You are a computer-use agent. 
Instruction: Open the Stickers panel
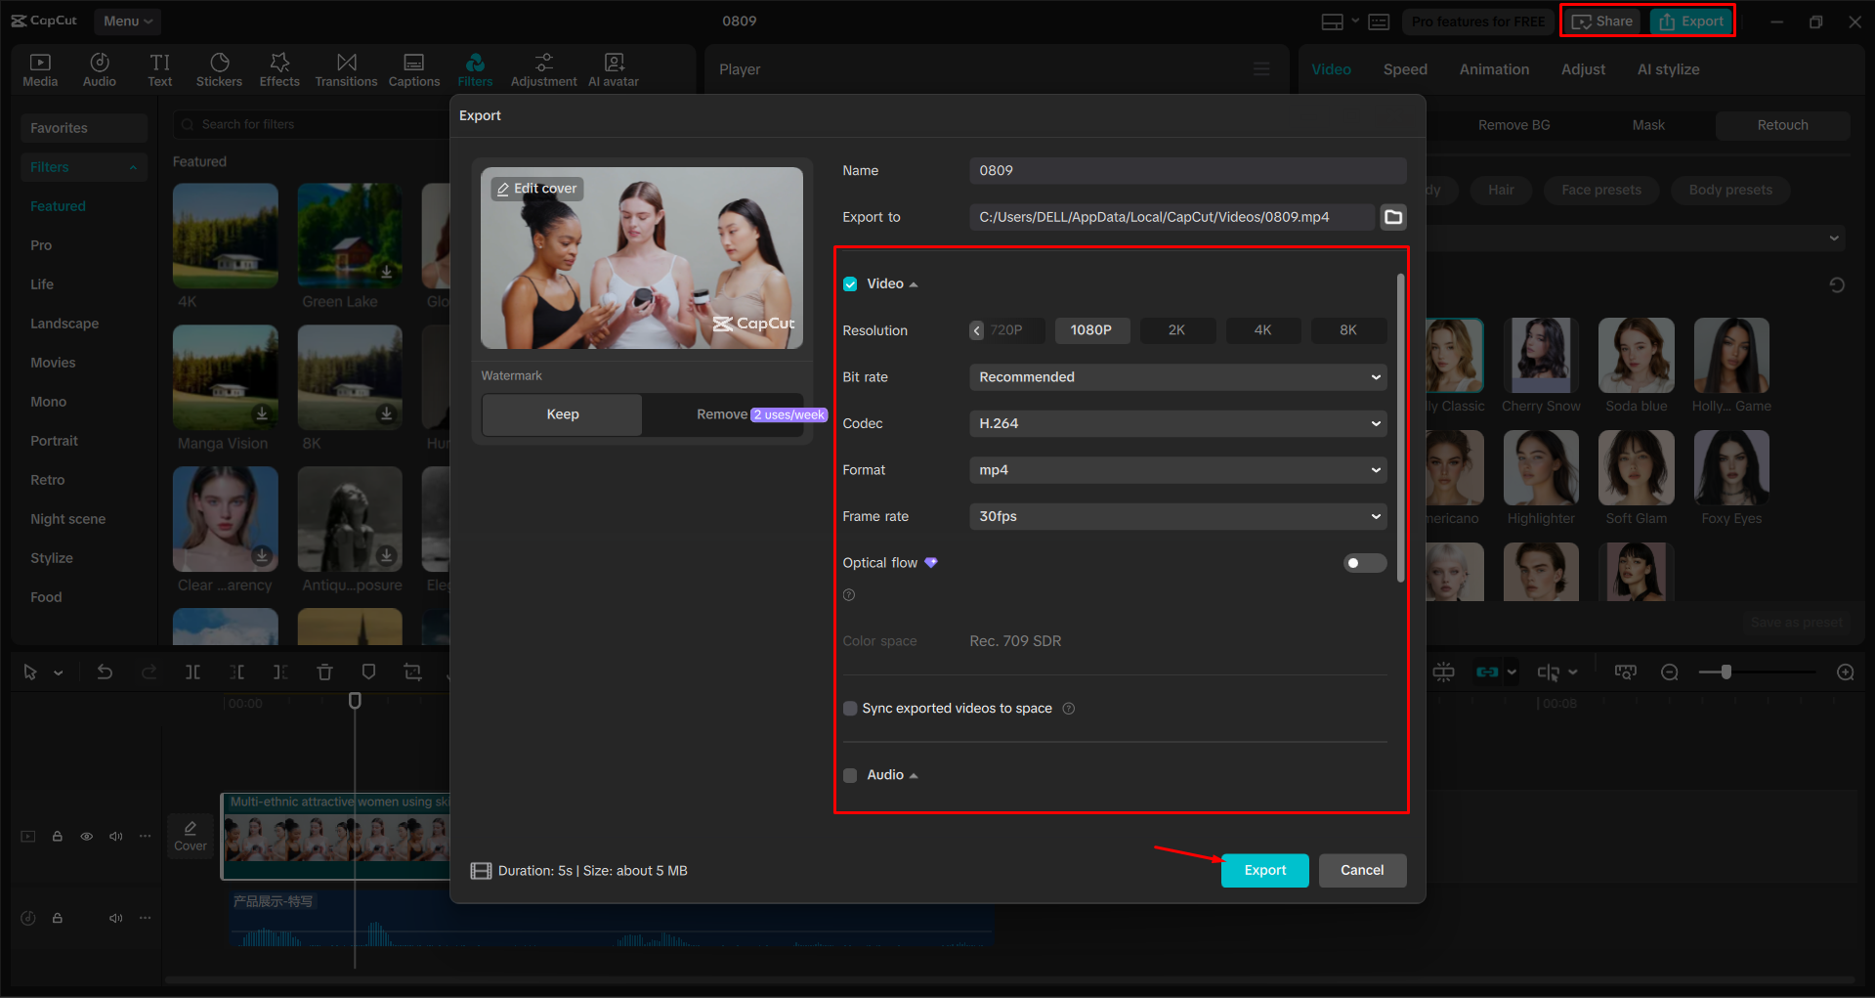click(219, 68)
